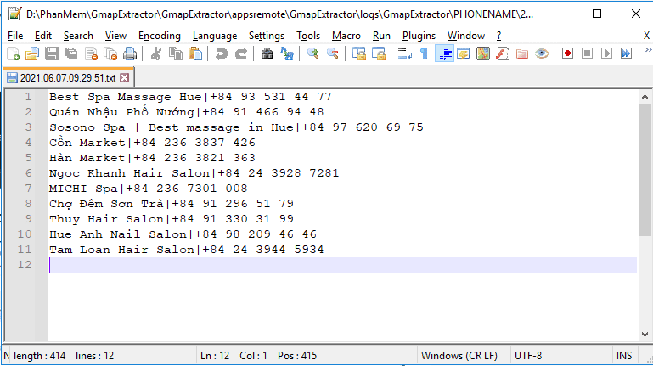Open the Macro menu
653x366 pixels.
click(x=346, y=36)
